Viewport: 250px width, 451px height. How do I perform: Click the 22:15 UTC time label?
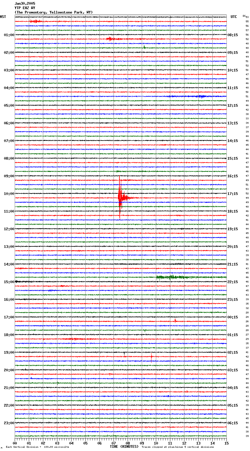pyautogui.click(x=233, y=282)
